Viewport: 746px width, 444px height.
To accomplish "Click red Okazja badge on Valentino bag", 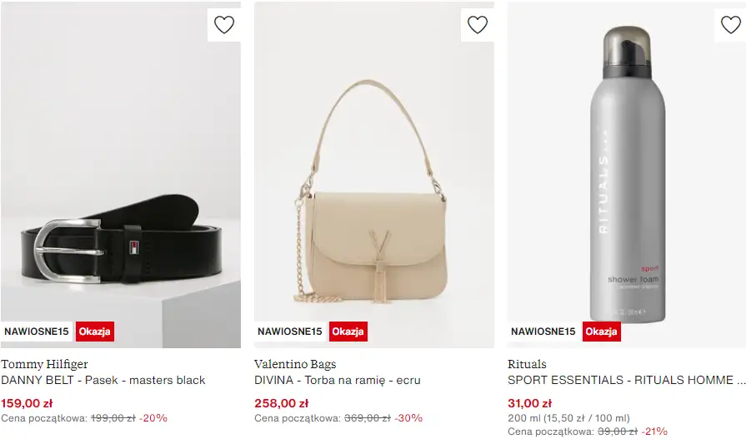I will [348, 332].
